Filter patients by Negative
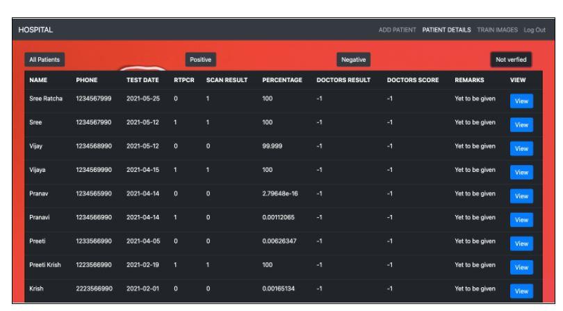The image size is (563, 311). [353, 60]
